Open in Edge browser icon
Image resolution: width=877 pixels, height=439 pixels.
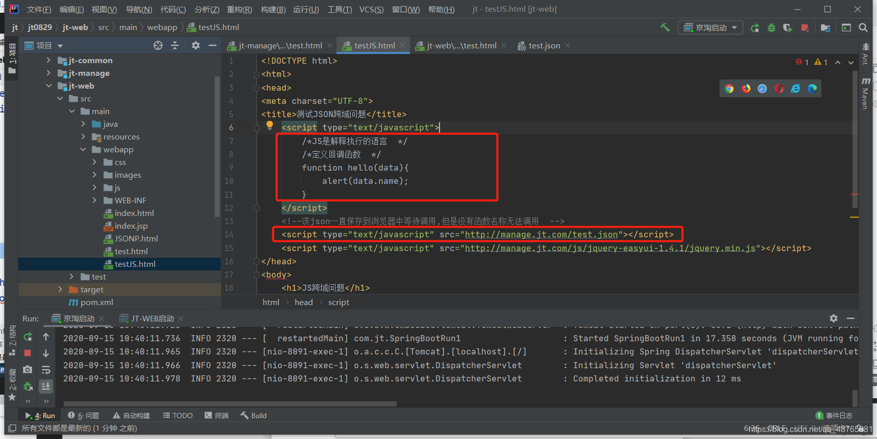point(812,89)
